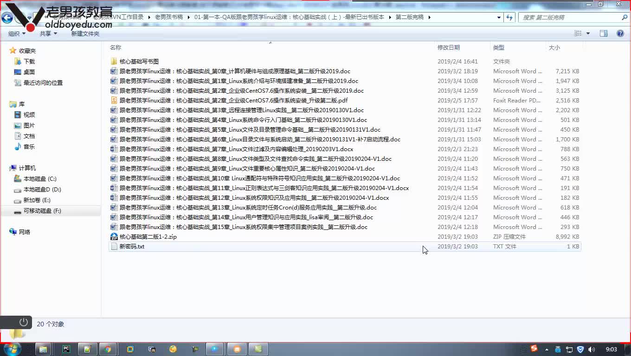The height and width of the screenshot is (356, 631).
Task: Click the power button overlay icon
Action: (24, 322)
